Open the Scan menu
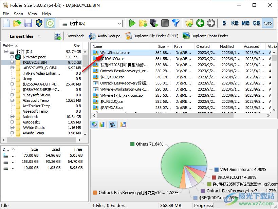 pos(18,14)
